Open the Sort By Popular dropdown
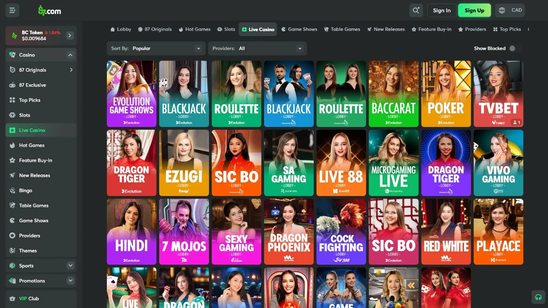 (156, 48)
